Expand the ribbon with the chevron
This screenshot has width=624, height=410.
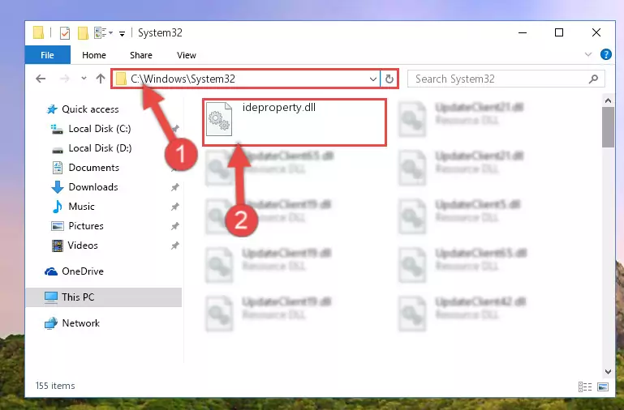tap(588, 54)
